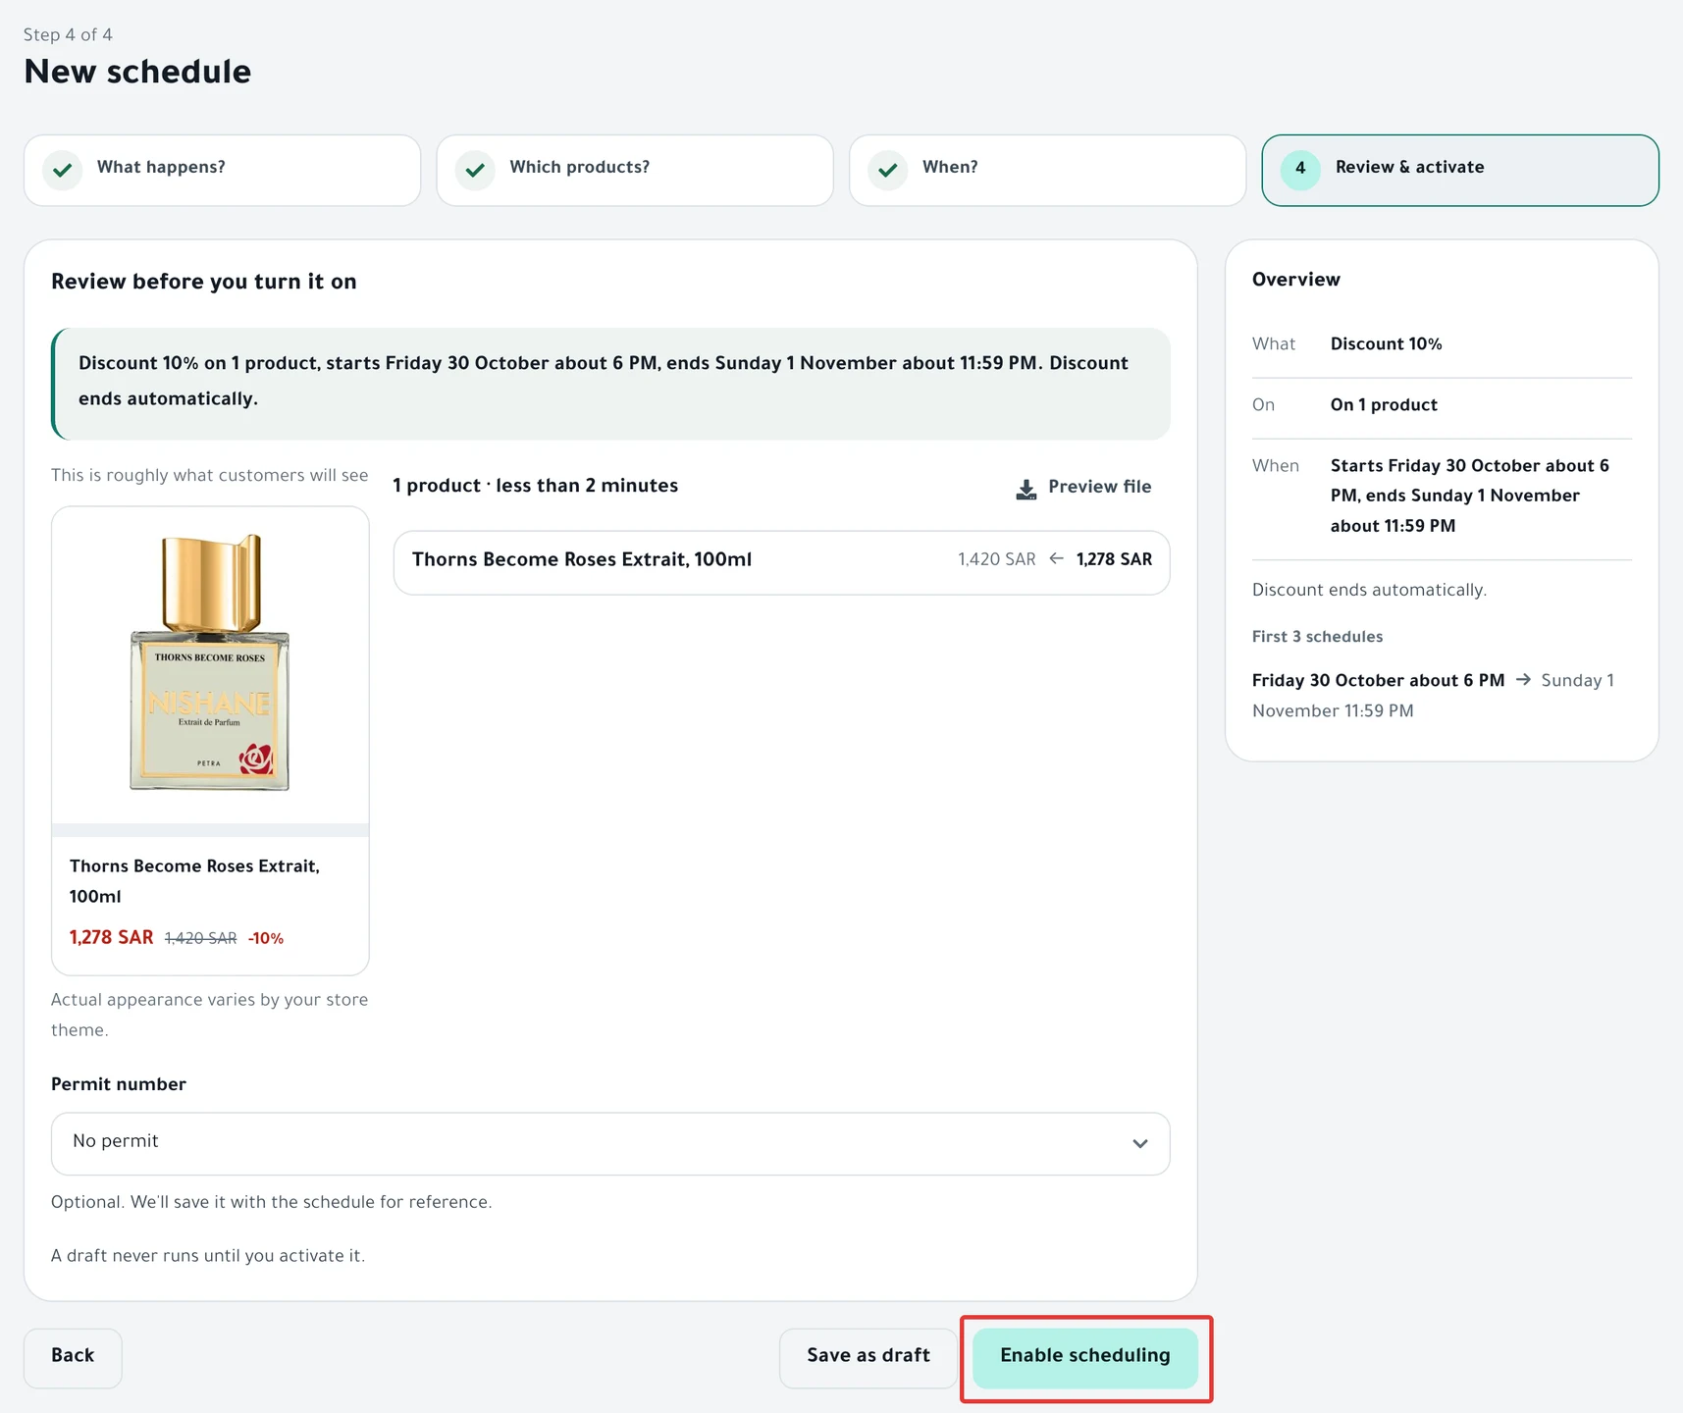Click the arrow between list row prices
The image size is (1683, 1413).
click(1056, 559)
